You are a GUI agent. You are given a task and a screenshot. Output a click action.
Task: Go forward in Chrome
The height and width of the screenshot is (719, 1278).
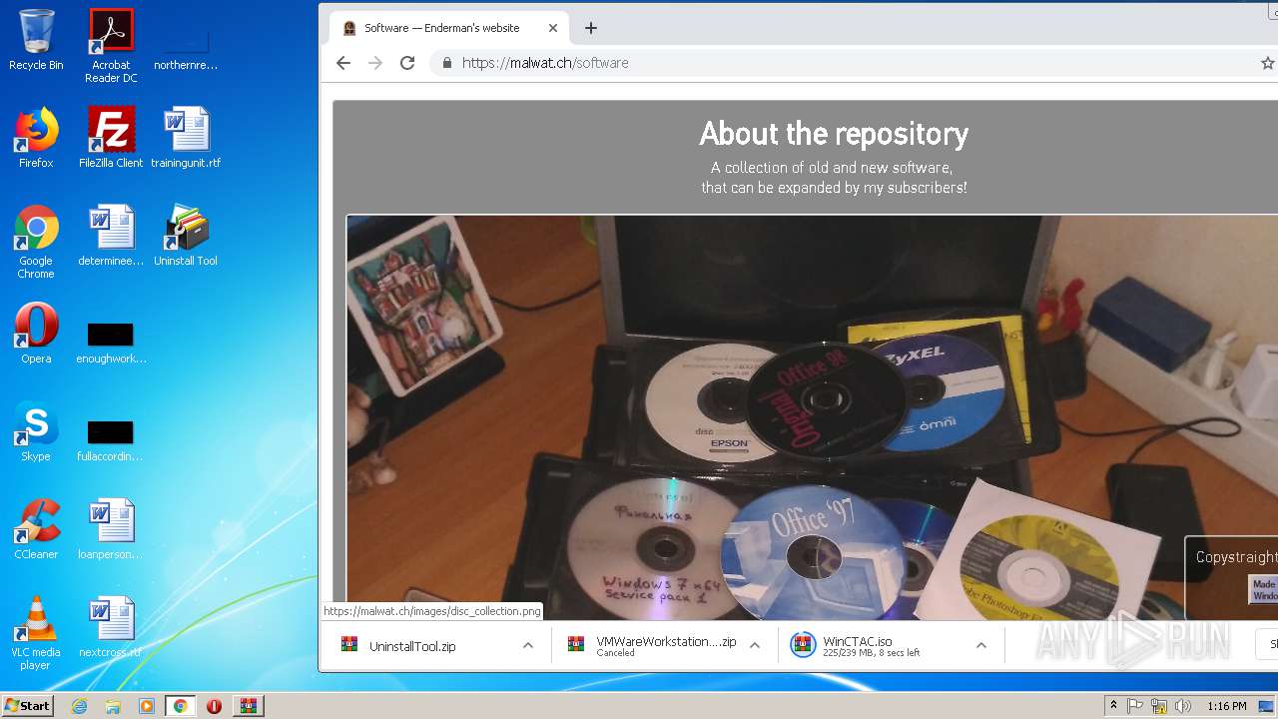click(x=375, y=63)
